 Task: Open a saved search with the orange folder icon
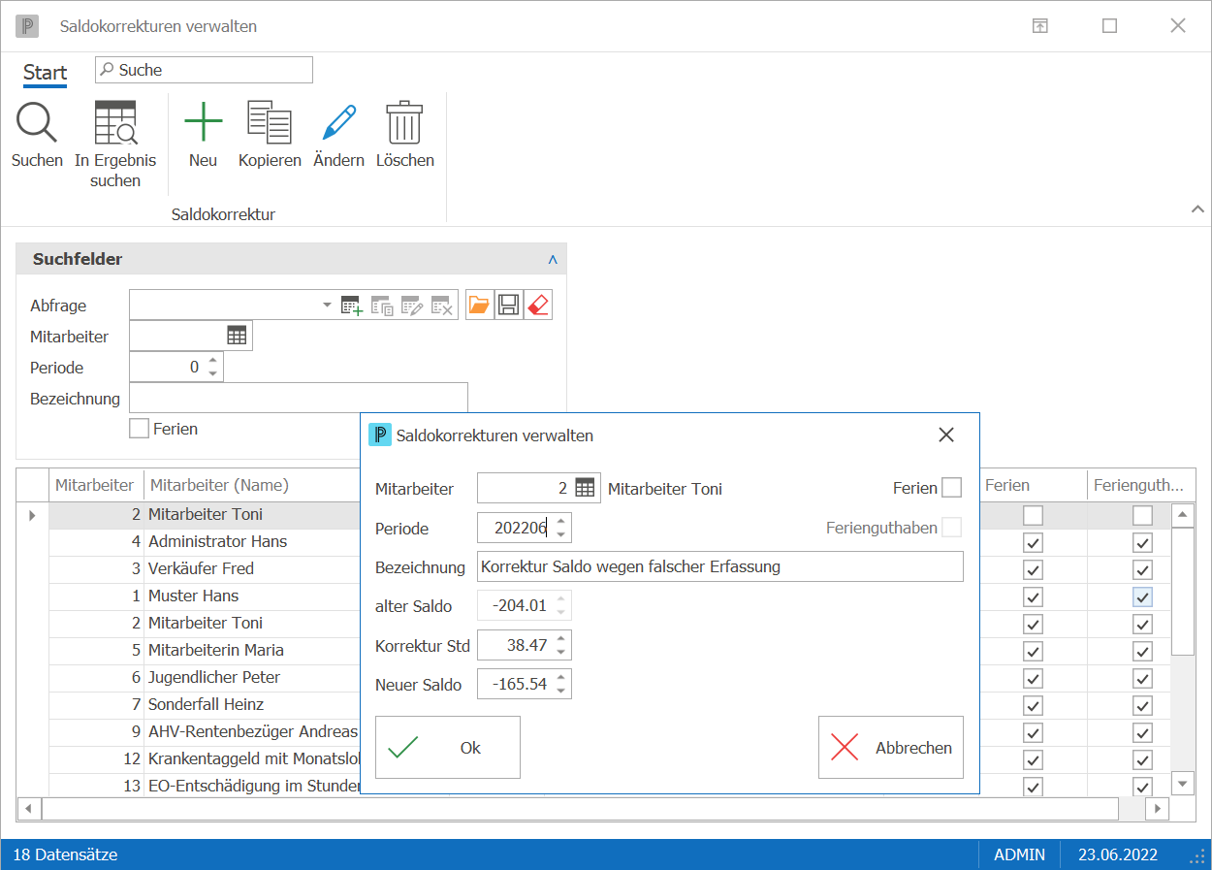click(x=479, y=306)
